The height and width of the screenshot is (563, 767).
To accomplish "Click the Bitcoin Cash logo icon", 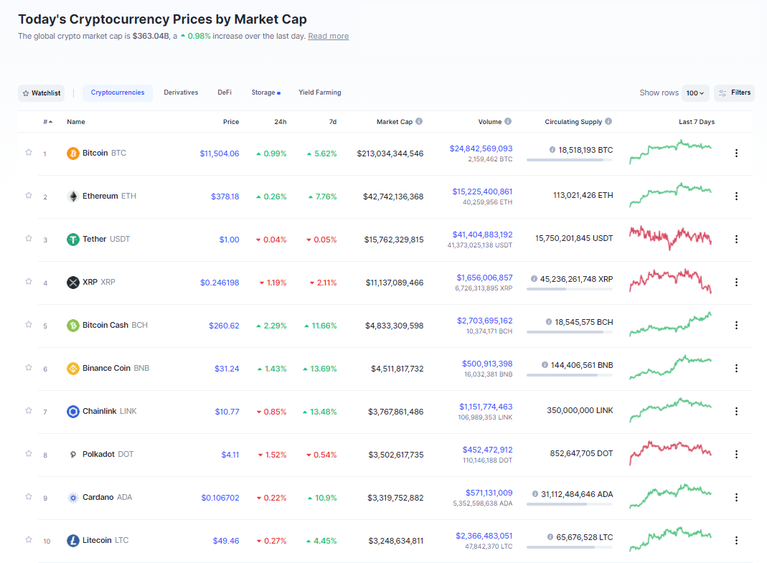I will coord(73,326).
